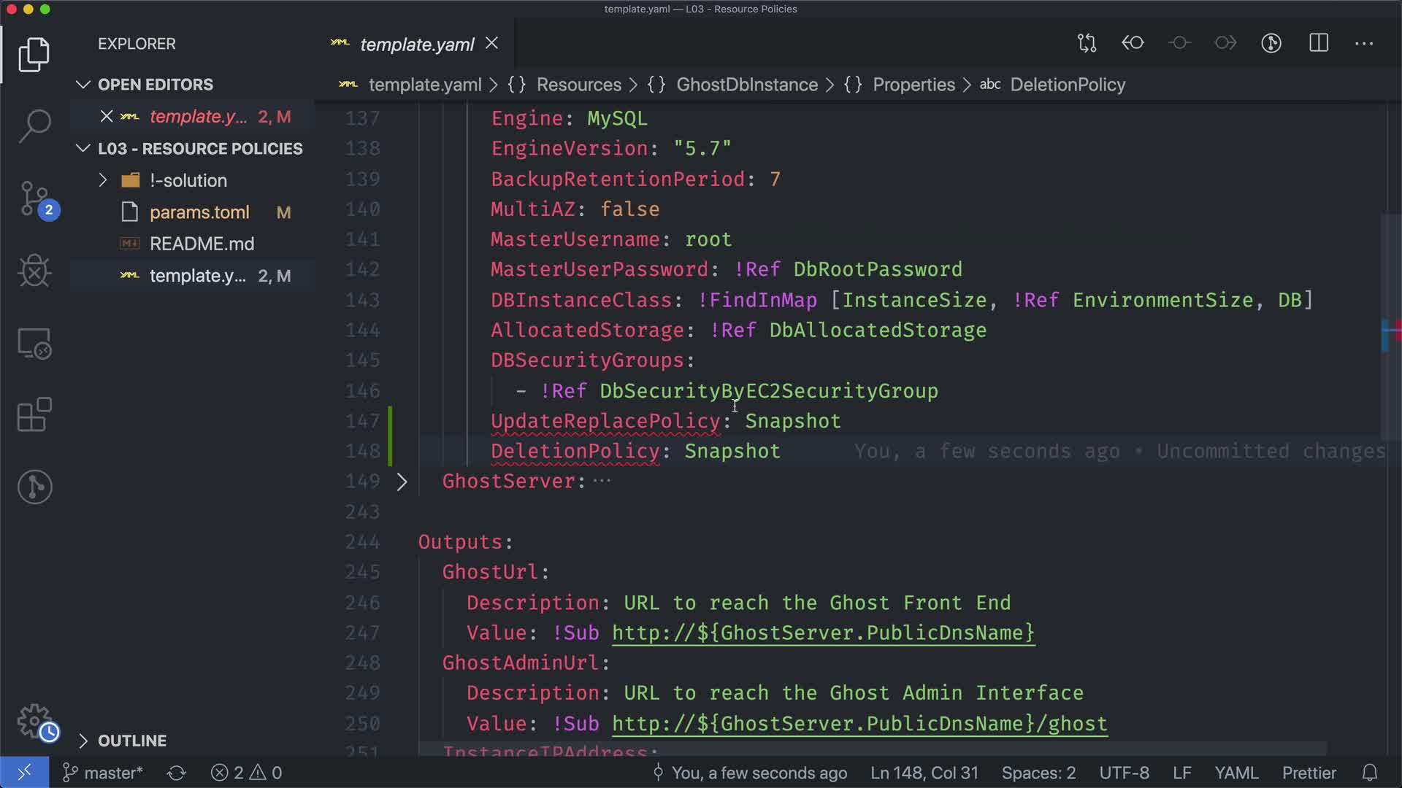The height and width of the screenshot is (788, 1402).
Task: Open README.md from the explorer
Action: click(202, 244)
